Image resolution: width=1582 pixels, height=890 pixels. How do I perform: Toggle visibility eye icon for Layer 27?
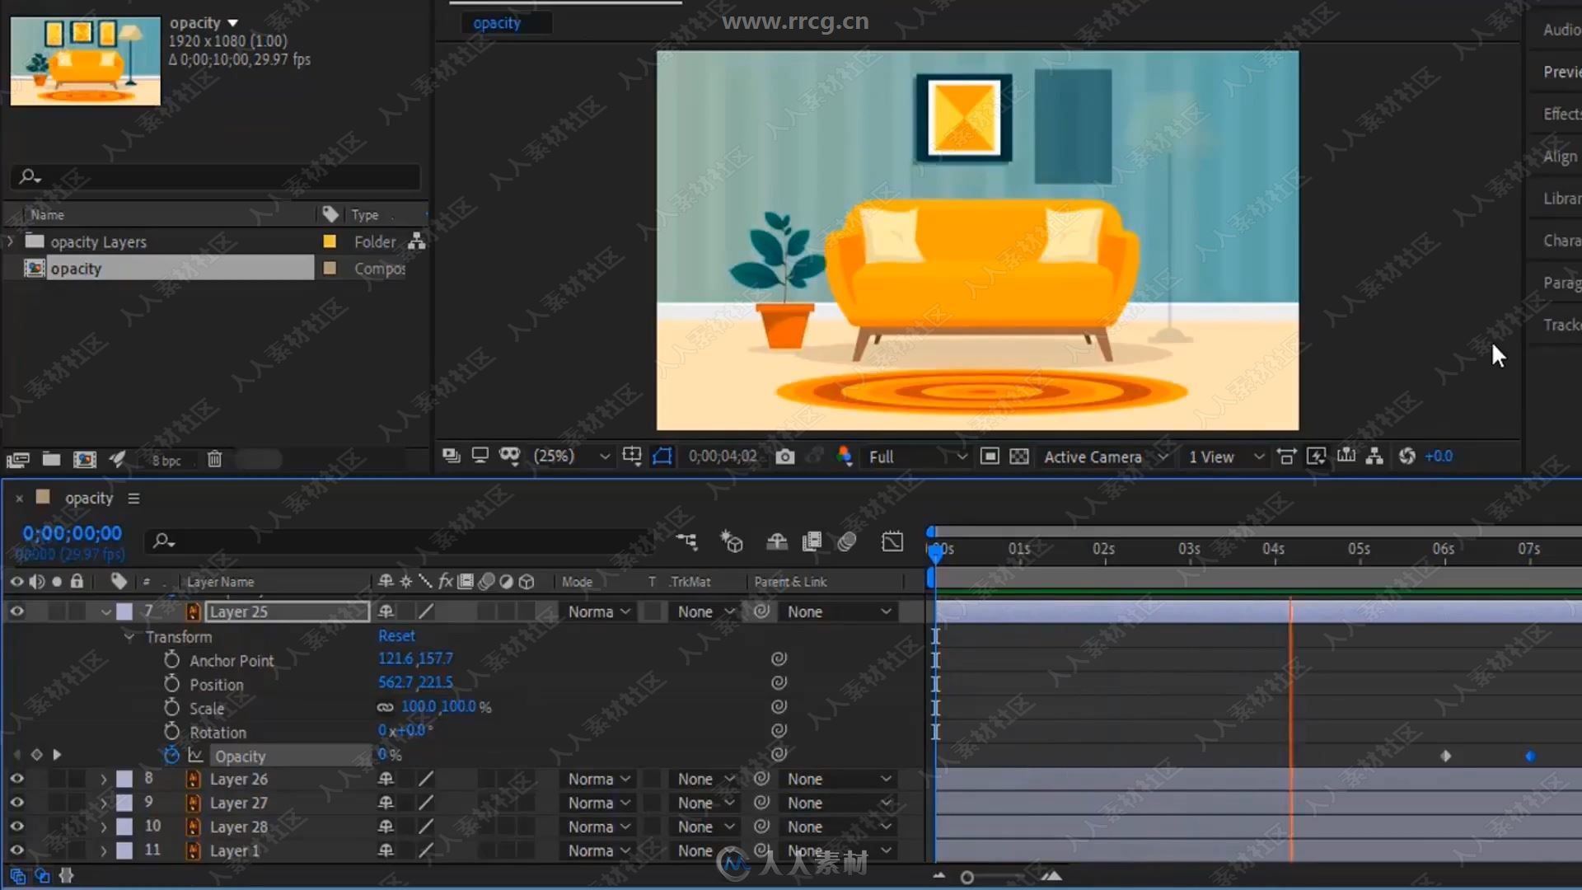click(x=16, y=802)
